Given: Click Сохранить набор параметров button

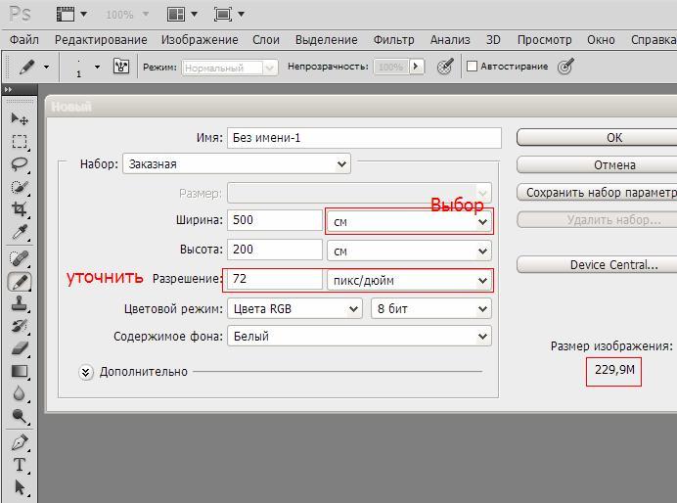Looking at the screenshot, I should click(597, 193).
